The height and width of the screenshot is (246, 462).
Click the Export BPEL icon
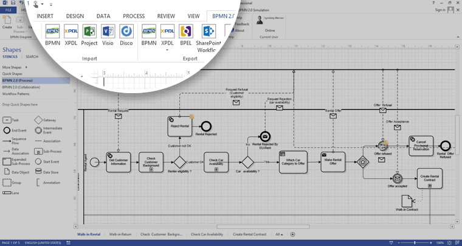186,31
